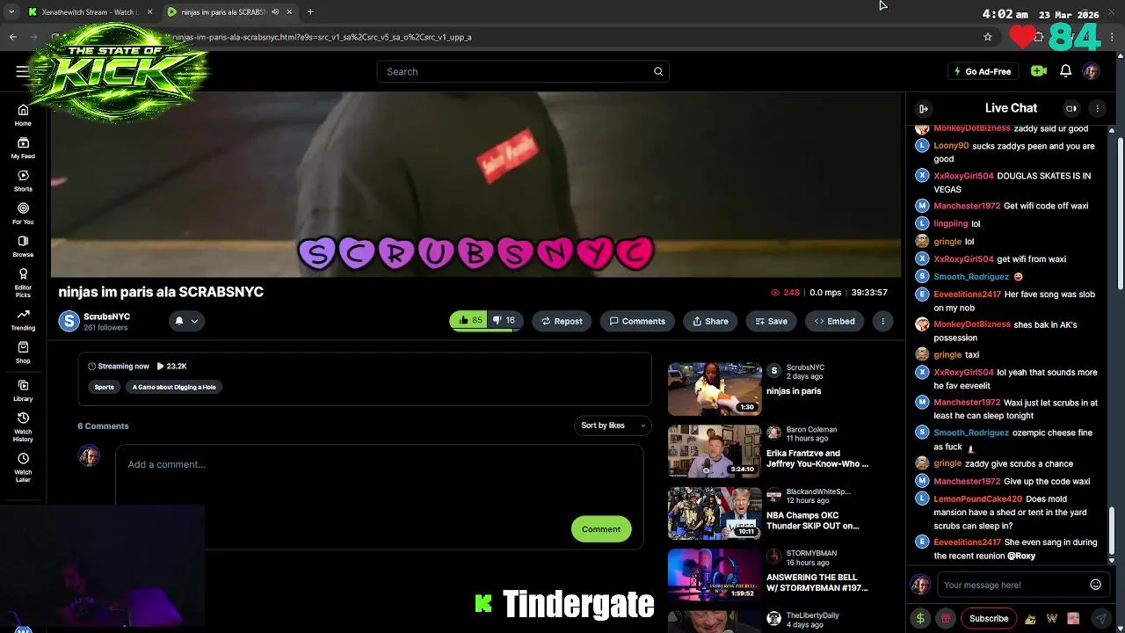1125x633 pixels.
Task: Dislike the video with thumbs down
Action: [504, 321]
